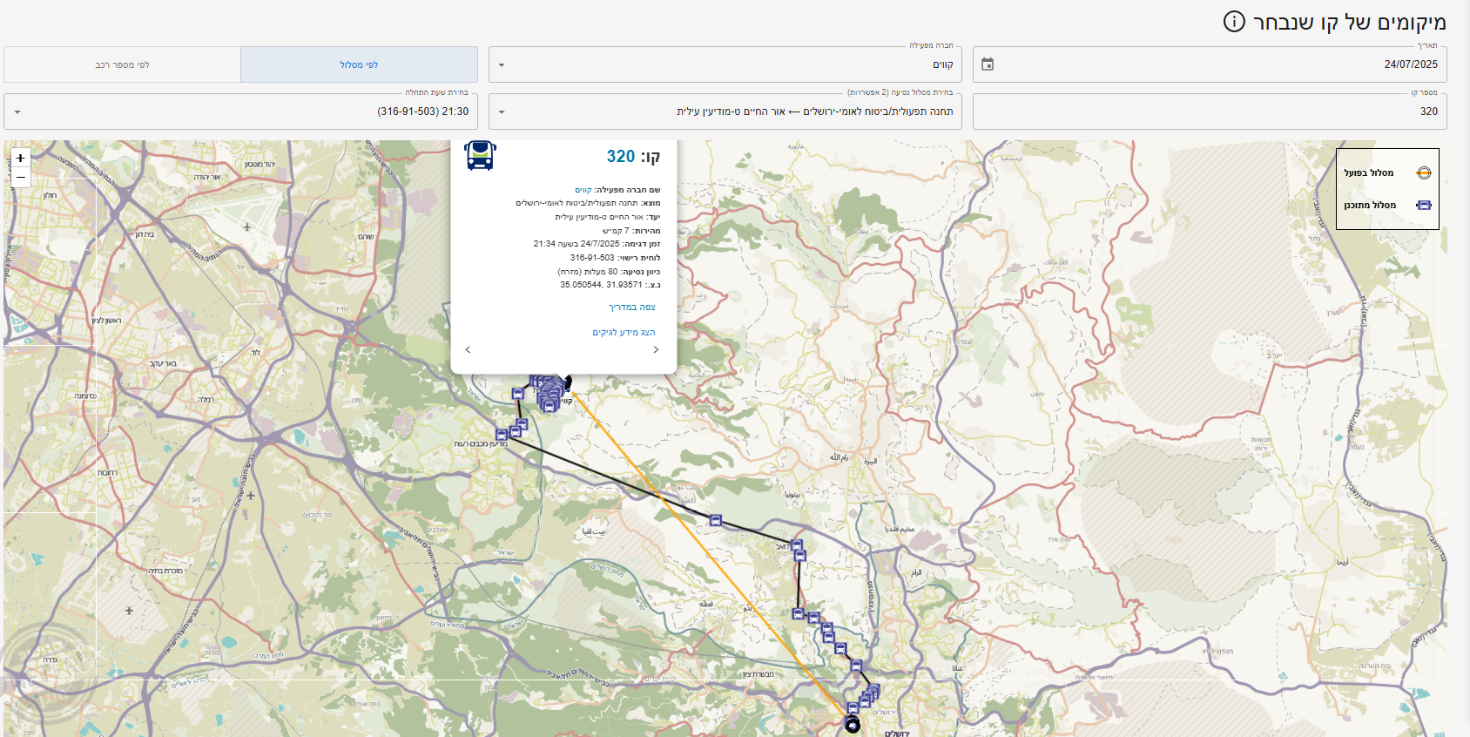The image size is (1470, 737).
Task: Go to next popup with right chevron
Action: tap(656, 350)
